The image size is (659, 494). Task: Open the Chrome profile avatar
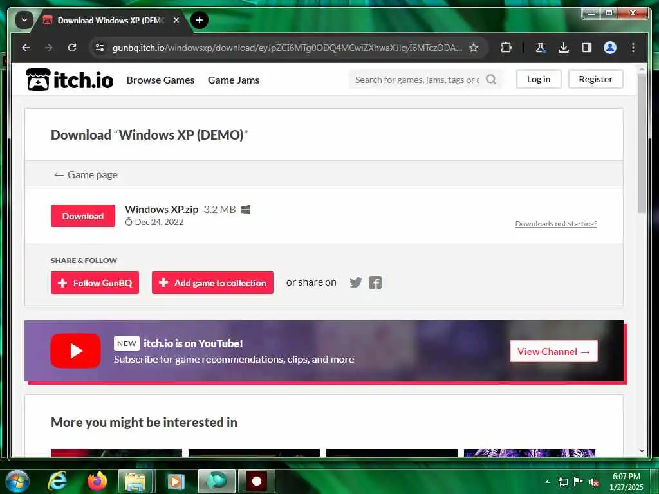click(610, 48)
